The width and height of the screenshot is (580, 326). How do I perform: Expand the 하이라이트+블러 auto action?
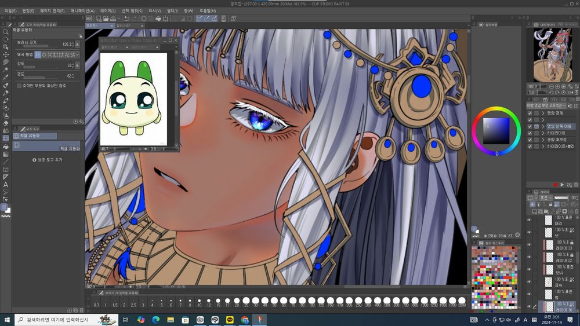[543, 146]
